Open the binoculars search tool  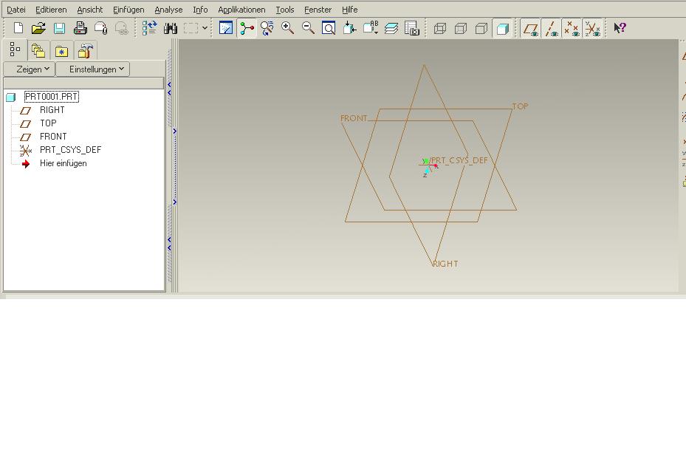point(170,28)
